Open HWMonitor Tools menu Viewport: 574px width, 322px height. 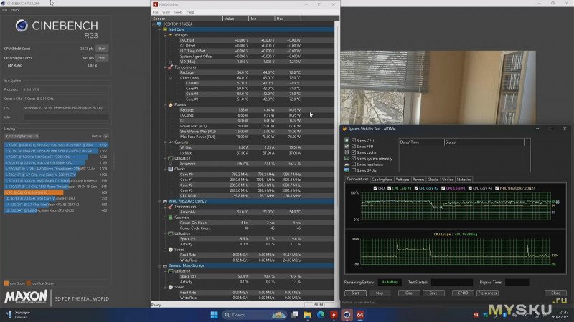178,12
